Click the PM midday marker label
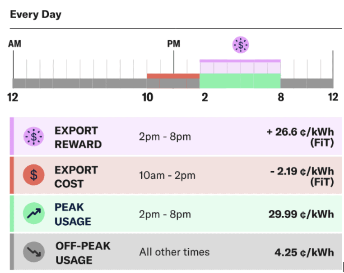The width and height of the screenshot is (344, 273). pyautogui.click(x=173, y=44)
